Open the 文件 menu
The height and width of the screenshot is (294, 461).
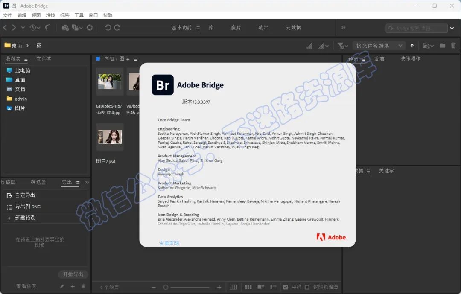(7, 15)
